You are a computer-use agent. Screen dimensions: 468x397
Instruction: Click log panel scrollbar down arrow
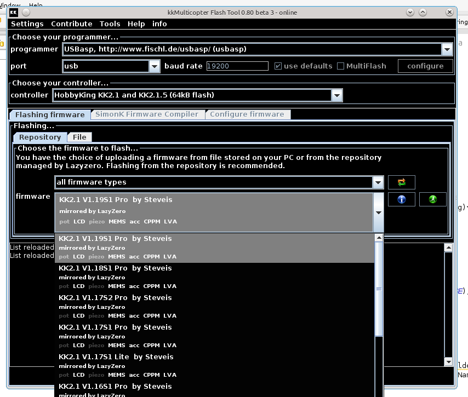[x=448, y=362]
